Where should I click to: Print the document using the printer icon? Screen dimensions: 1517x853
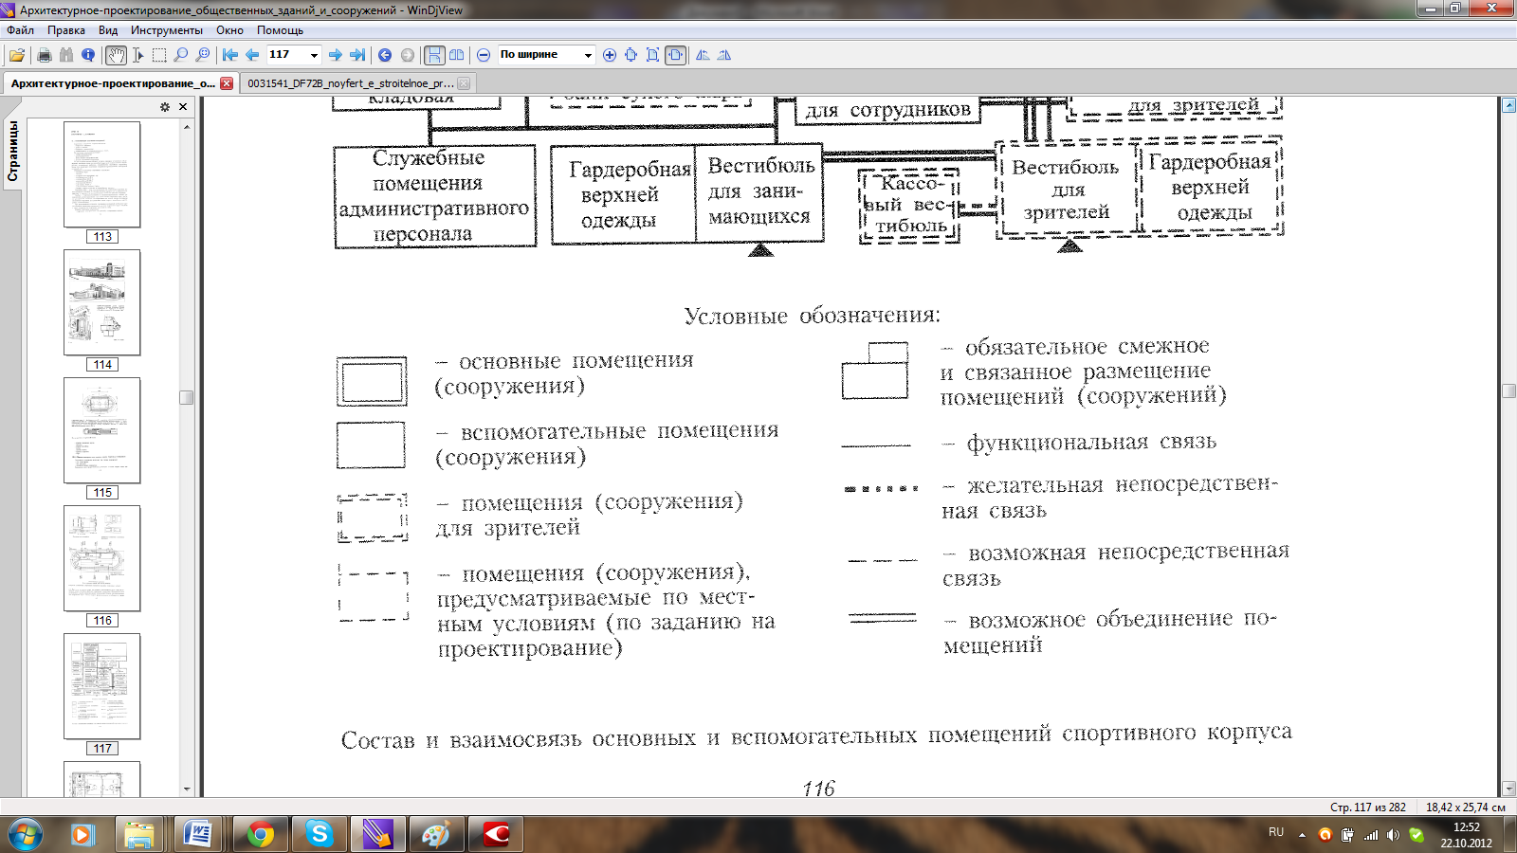(44, 55)
